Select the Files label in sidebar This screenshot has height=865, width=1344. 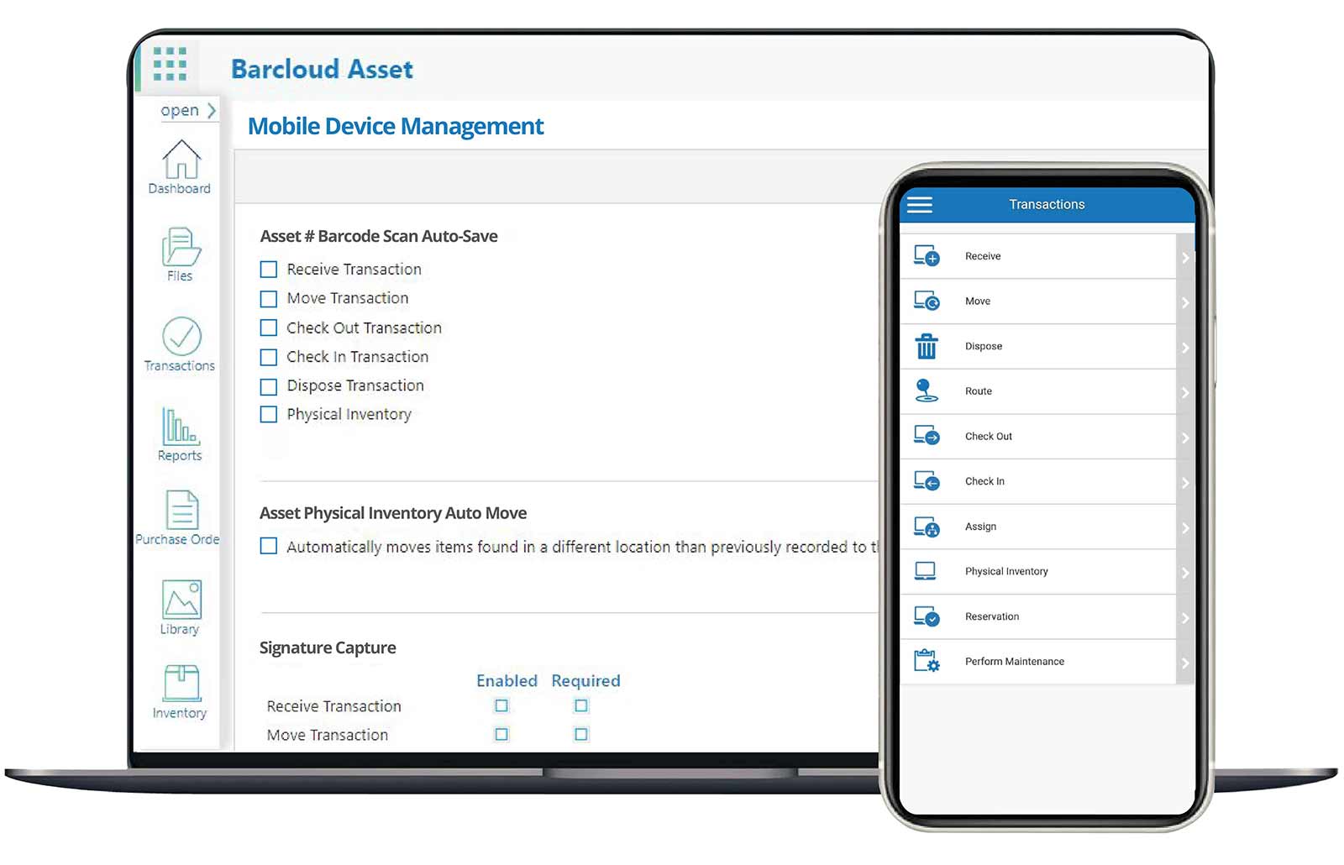click(x=180, y=276)
